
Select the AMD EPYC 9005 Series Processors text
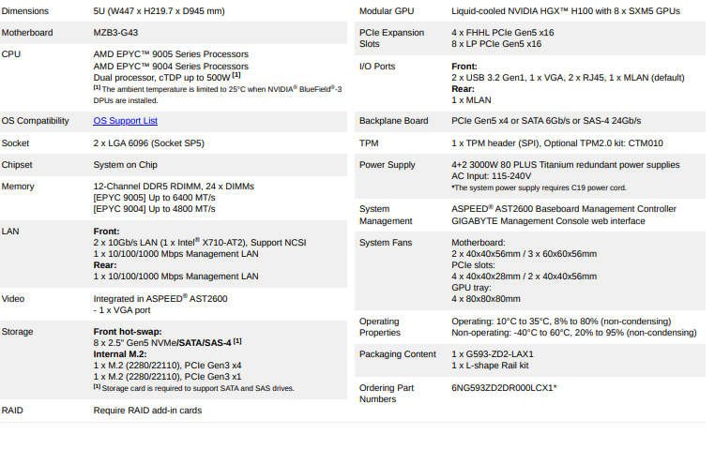coord(171,54)
